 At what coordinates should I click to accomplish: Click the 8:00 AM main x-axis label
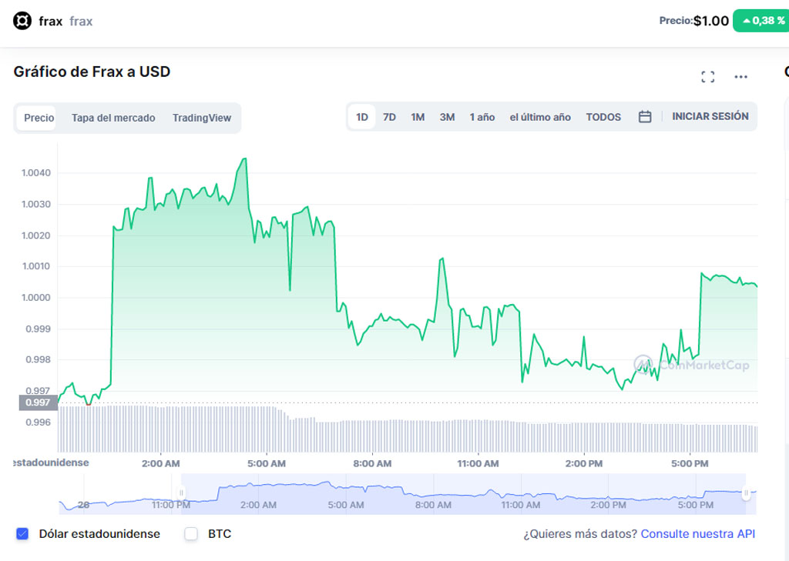click(x=372, y=463)
